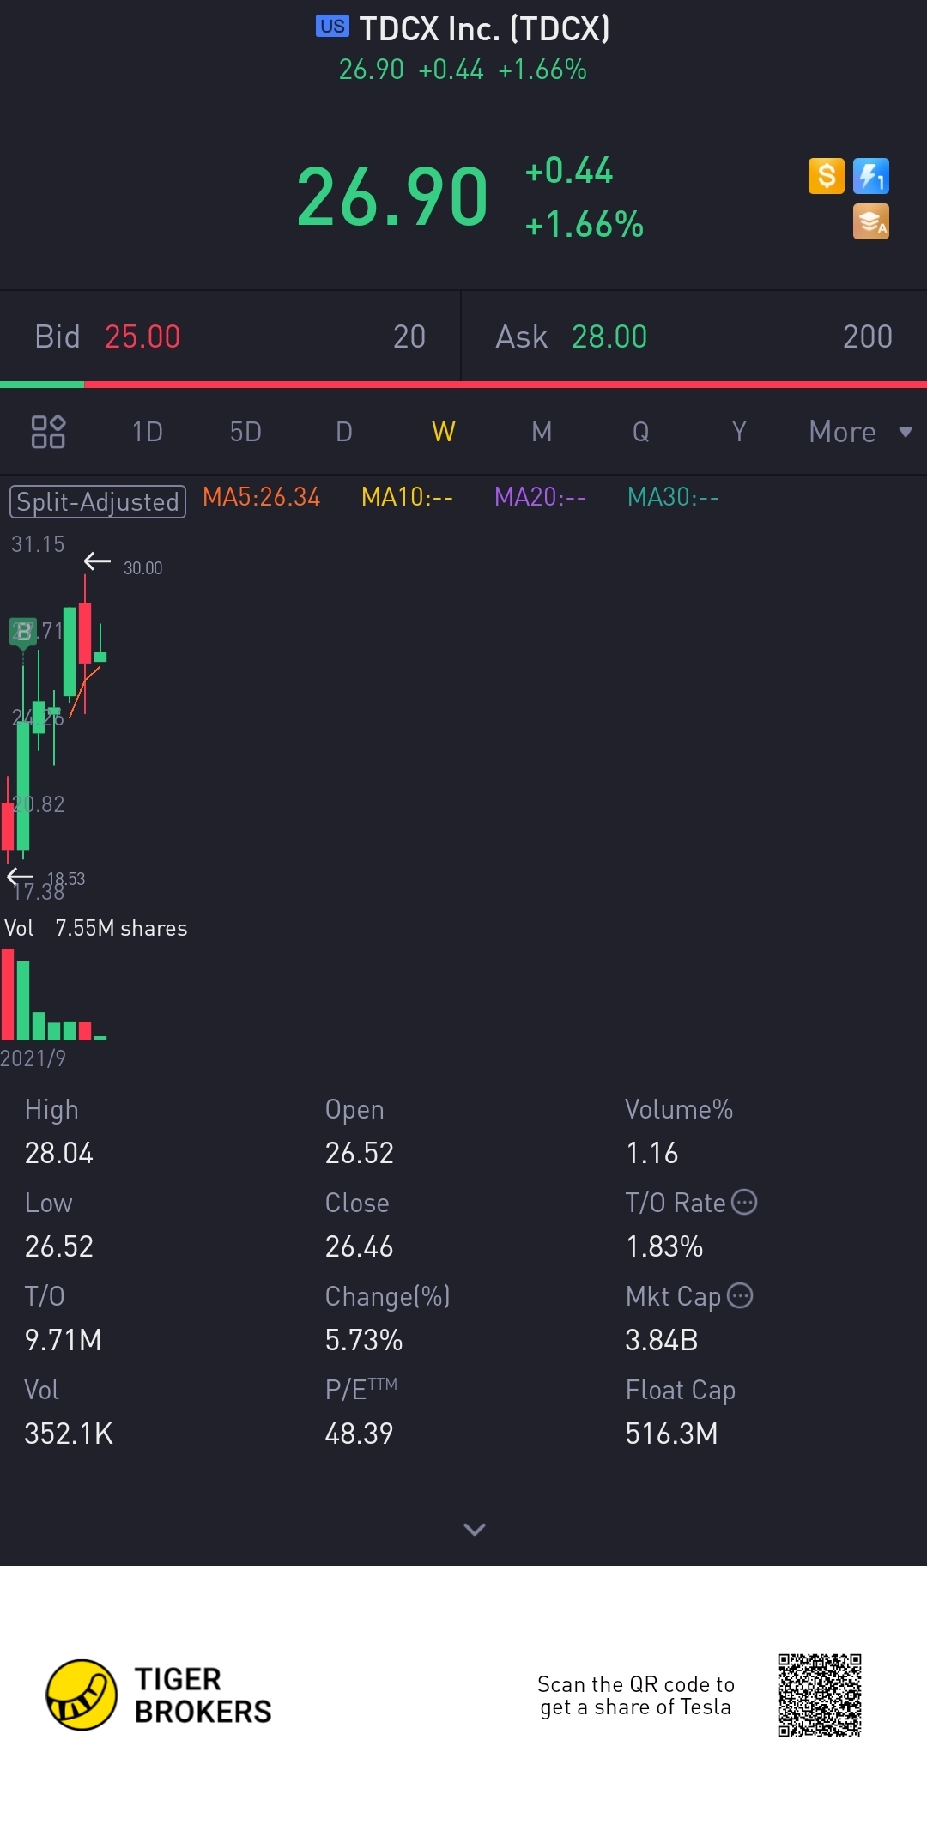Tap the Ask price 28.00
The height and width of the screenshot is (1825, 927).
(x=609, y=337)
